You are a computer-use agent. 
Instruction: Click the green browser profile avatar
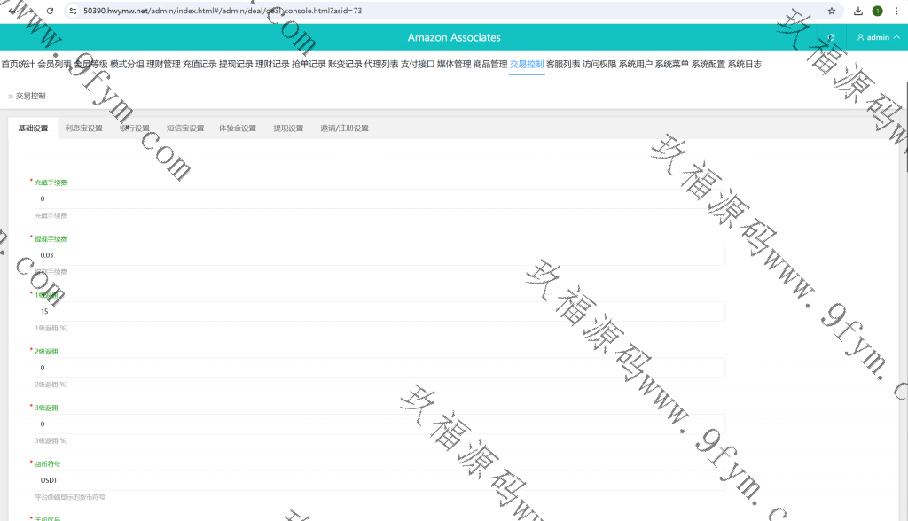tap(877, 11)
